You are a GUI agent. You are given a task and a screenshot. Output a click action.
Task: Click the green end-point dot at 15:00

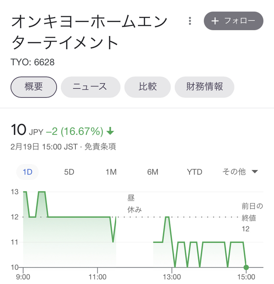click(x=246, y=267)
